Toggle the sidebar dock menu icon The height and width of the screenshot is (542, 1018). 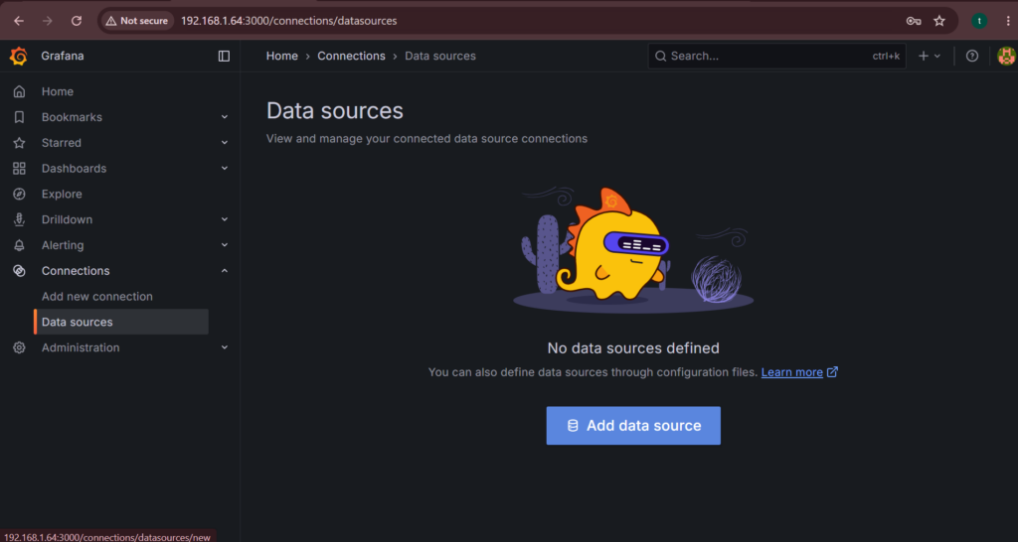224,57
